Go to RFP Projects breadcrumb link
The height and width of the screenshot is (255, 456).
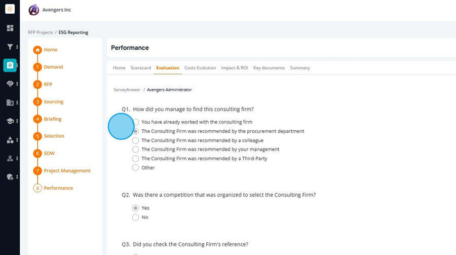tap(41, 32)
